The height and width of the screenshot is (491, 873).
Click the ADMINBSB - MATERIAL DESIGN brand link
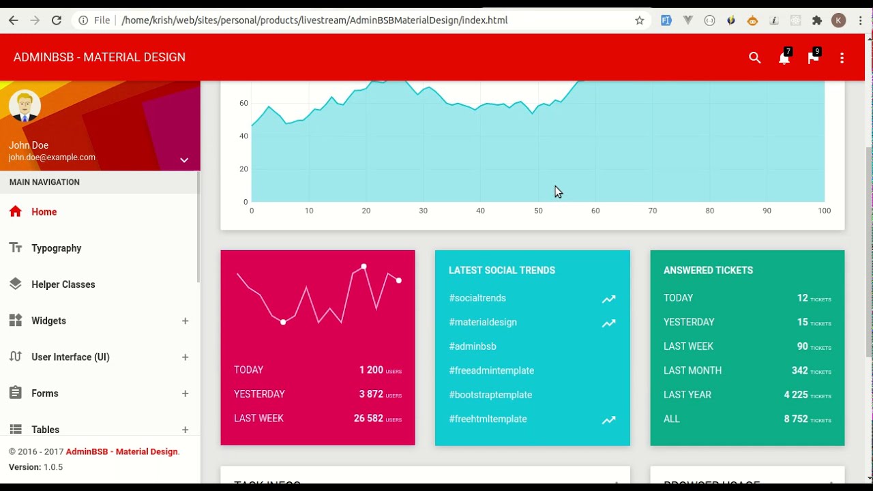100,57
